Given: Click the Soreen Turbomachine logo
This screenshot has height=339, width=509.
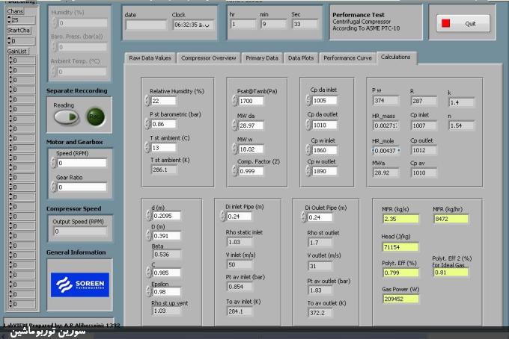Looking at the screenshot, I should (79, 284).
